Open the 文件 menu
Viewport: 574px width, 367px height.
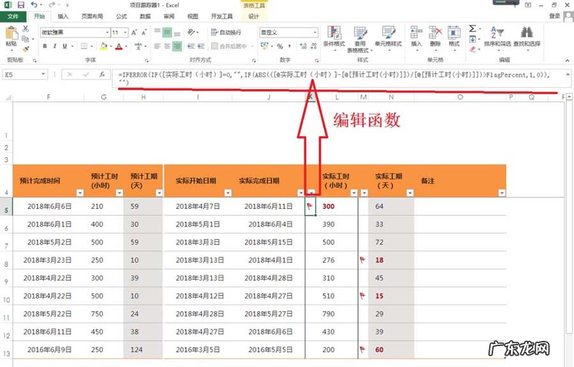tap(14, 17)
